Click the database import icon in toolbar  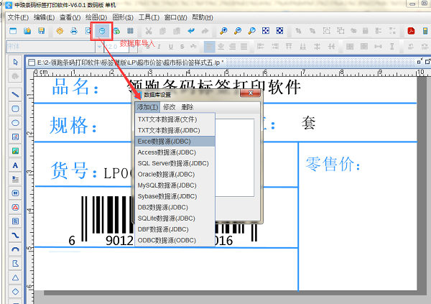pos(103,31)
